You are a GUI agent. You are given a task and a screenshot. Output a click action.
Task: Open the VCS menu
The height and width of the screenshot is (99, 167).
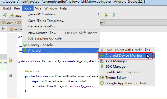(38, 8)
